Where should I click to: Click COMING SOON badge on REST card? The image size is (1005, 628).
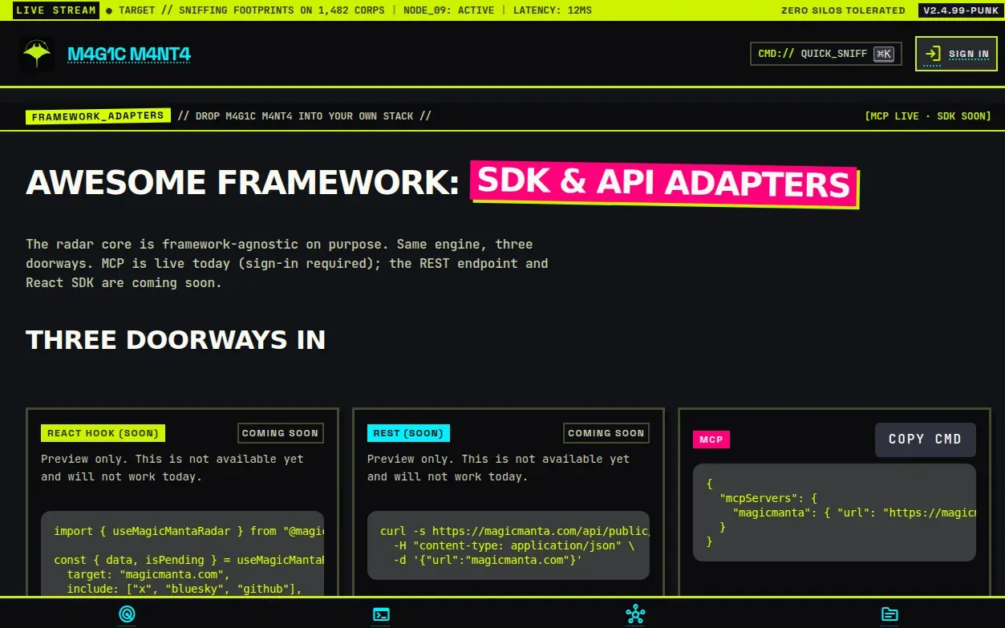tap(606, 433)
